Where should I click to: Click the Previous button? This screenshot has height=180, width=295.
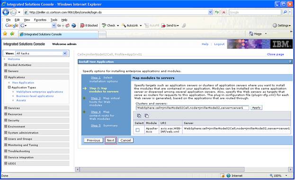pyautogui.click(x=93, y=140)
